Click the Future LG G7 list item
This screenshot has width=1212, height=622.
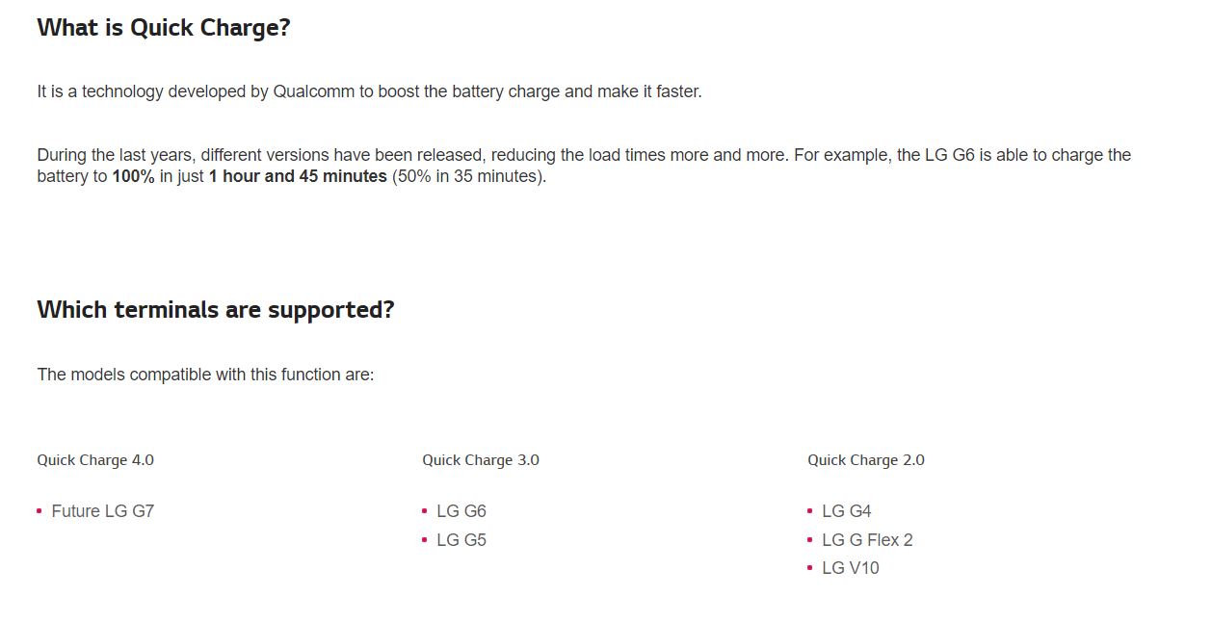coord(103,511)
